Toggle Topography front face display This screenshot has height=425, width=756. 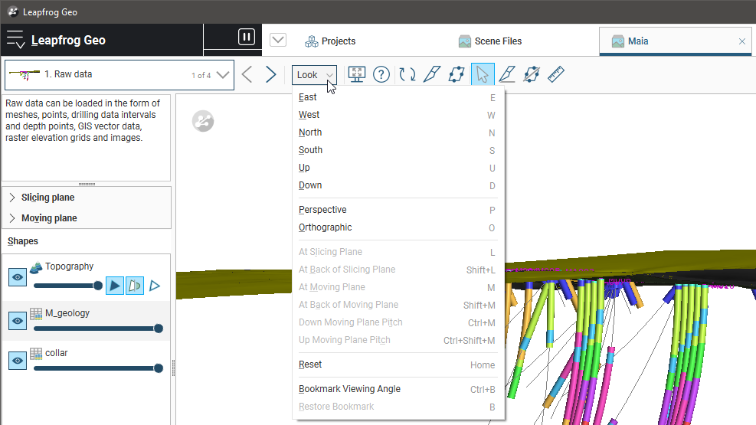(x=115, y=286)
